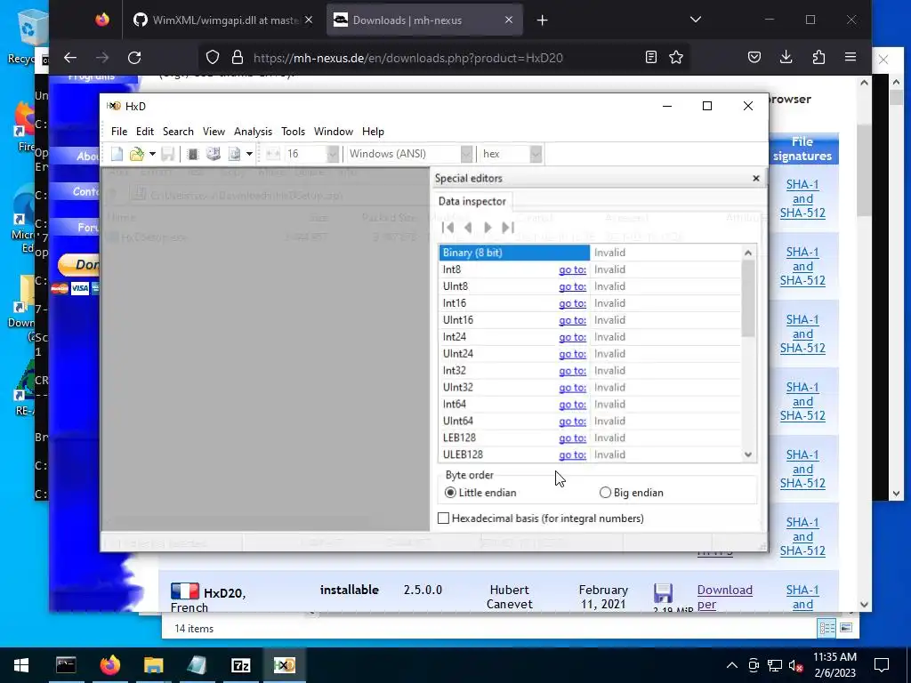Open the HxD Tools menu
The image size is (911, 683).
coord(293,132)
